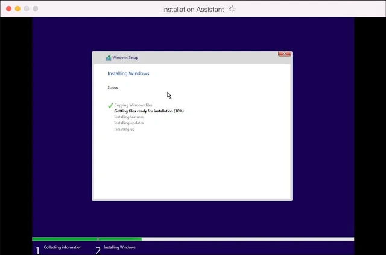
Task: Click the 'Collecting information' stage label
Action: (63, 247)
